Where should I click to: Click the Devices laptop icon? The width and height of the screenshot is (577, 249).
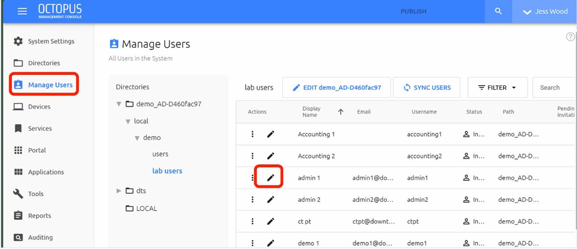pyautogui.click(x=18, y=107)
